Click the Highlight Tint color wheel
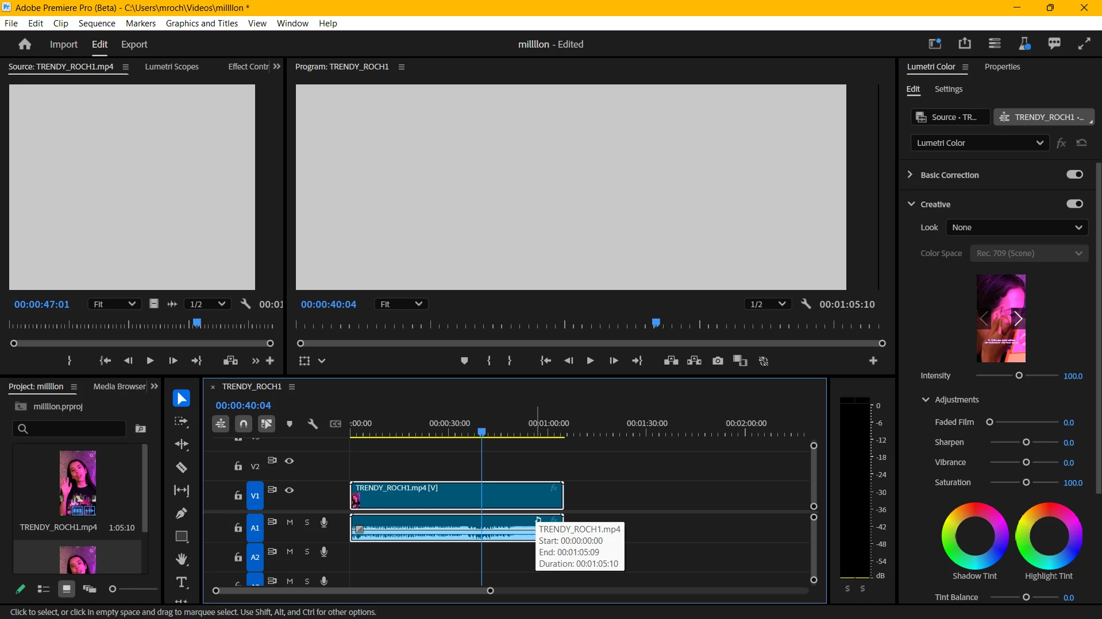The height and width of the screenshot is (619, 1102). tap(1049, 536)
